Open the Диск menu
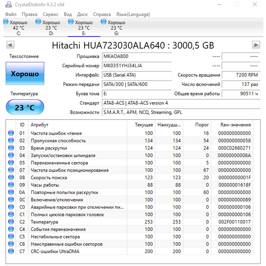 pyautogui.click(x=82, y=14)
